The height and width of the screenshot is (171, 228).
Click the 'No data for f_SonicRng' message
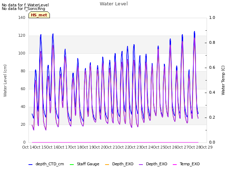click(x=24, y=9)
